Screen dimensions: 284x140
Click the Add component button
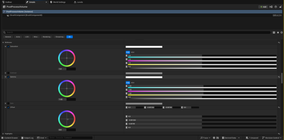coord(263,7)
